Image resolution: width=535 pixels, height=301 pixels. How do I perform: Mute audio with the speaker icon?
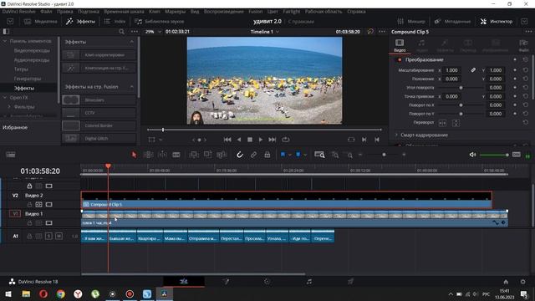472,155
